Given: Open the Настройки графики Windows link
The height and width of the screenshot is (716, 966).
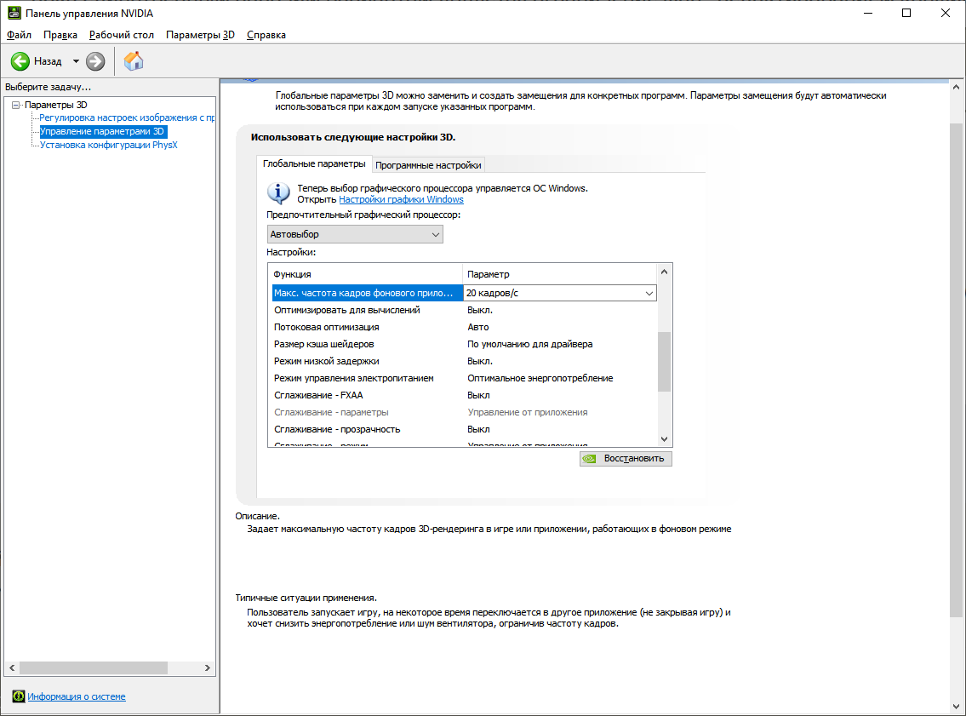Looking at the screenshot, I should (x=401, y=199).
